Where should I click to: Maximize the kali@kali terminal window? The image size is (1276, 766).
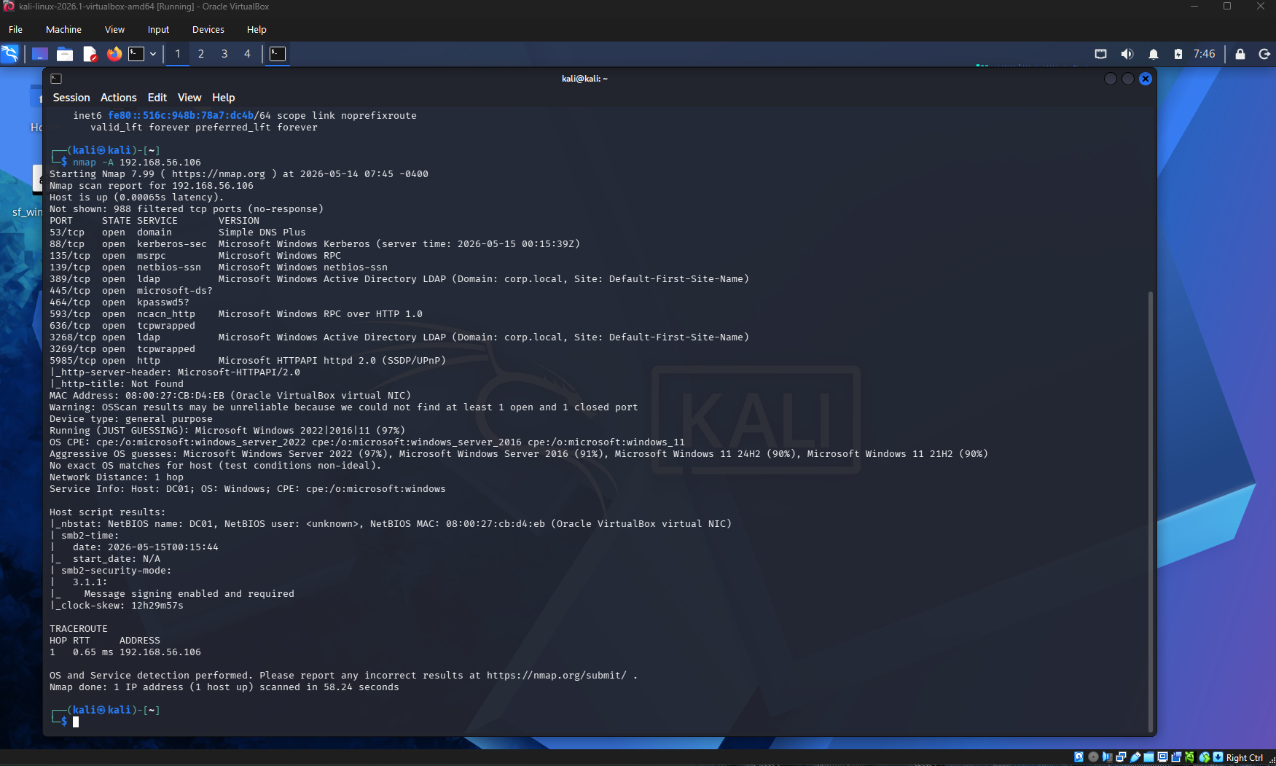(1128, 79)
